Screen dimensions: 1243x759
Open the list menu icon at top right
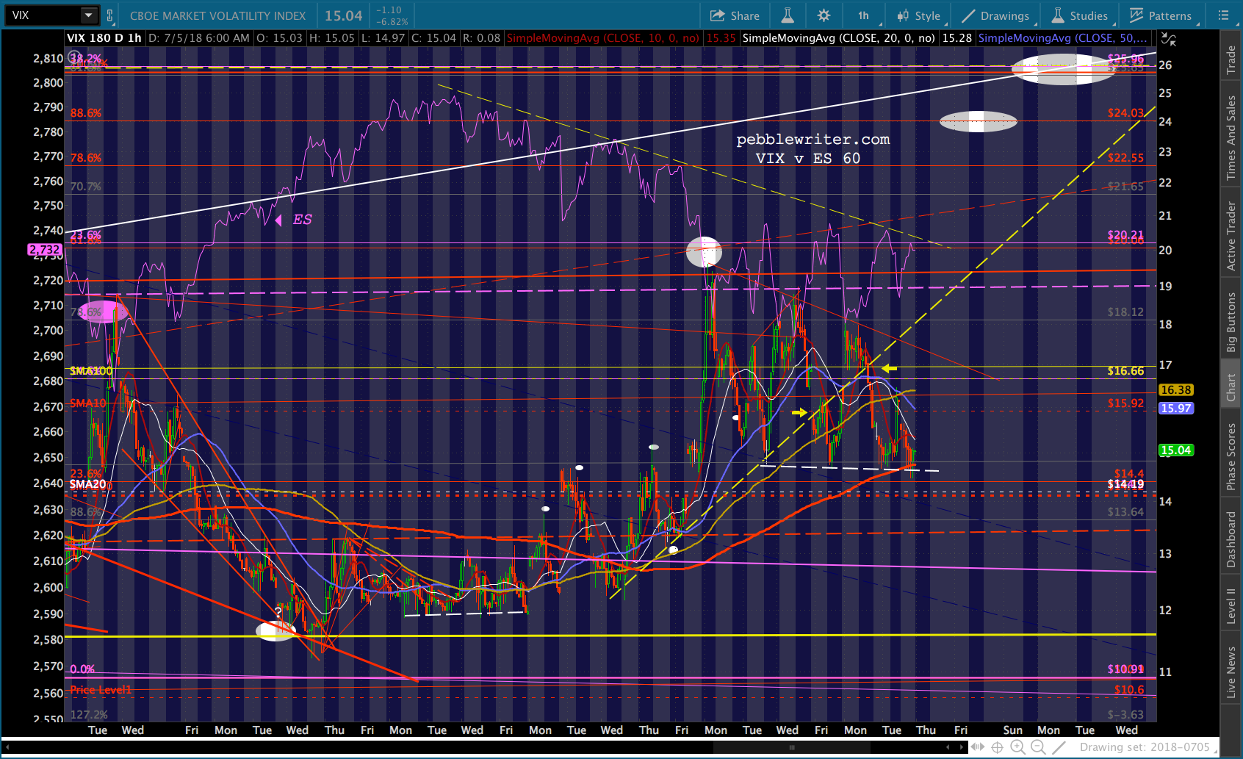pyautogui.click(x=1223, y=15)
